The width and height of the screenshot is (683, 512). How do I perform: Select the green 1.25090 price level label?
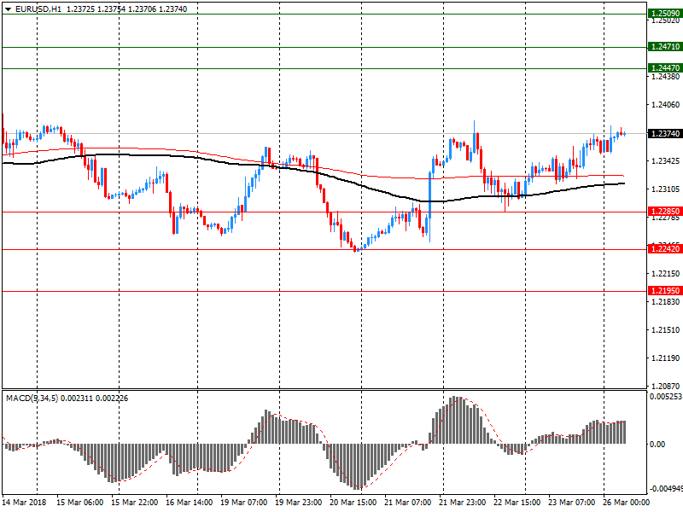(x=664, y=15)
